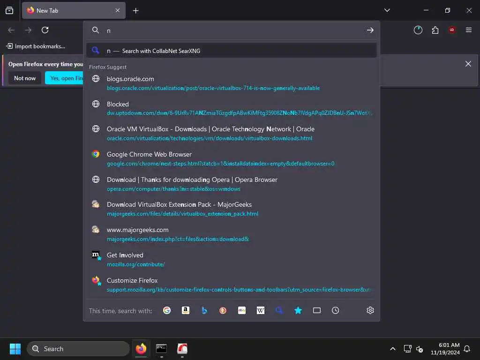This screenshot has width=480, height=360.
Task: Open VirtualBox Extension Pack MajorGeeks suggestion
Action: (232, 209)
